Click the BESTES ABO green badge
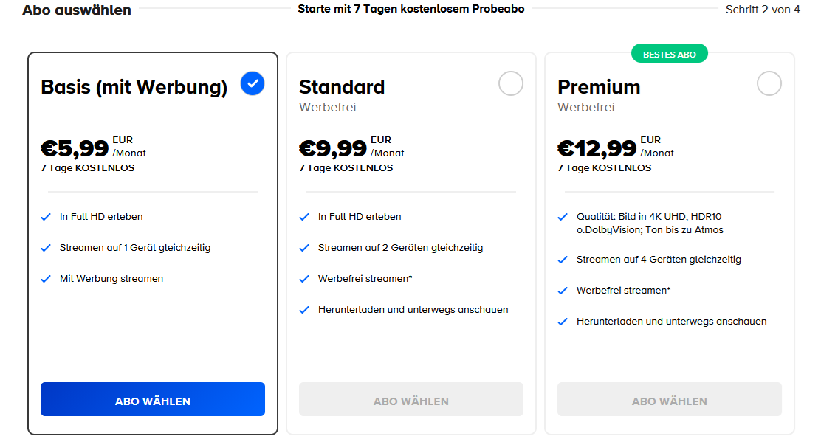Screen dimensions: 821x436 tap(670, 54)
